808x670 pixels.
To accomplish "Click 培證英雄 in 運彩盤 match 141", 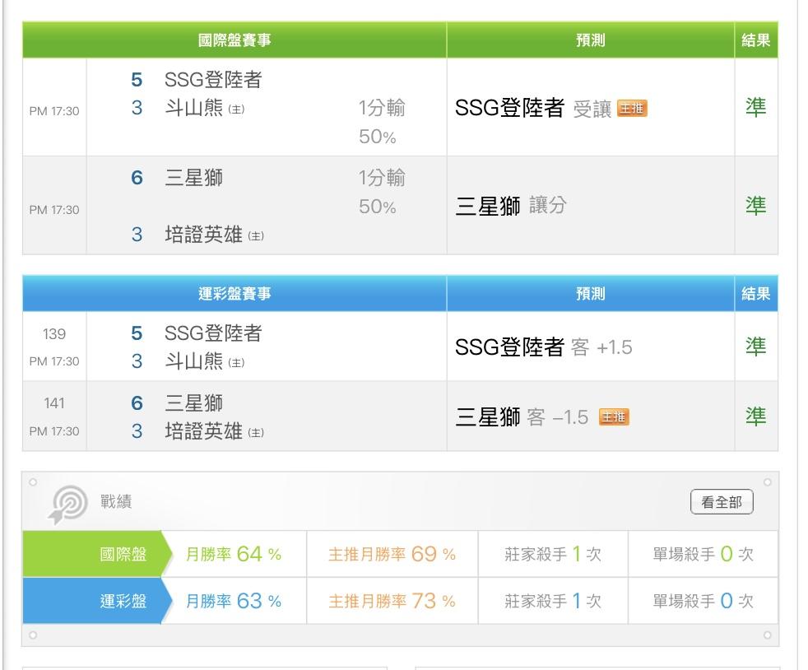I will [203, 431].
